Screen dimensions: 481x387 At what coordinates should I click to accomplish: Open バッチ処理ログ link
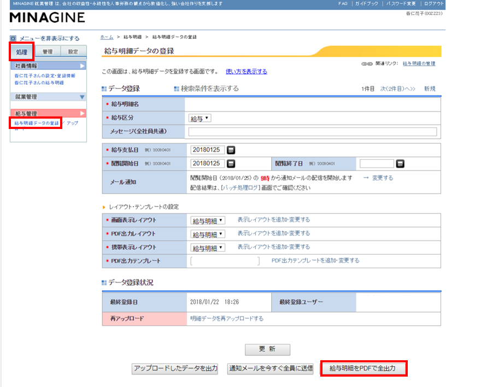click(240, 187)
